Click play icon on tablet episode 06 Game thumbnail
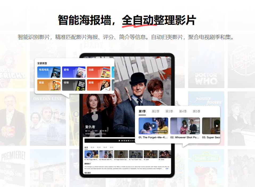This screenshot has height=187, width=255. (165, 154)
